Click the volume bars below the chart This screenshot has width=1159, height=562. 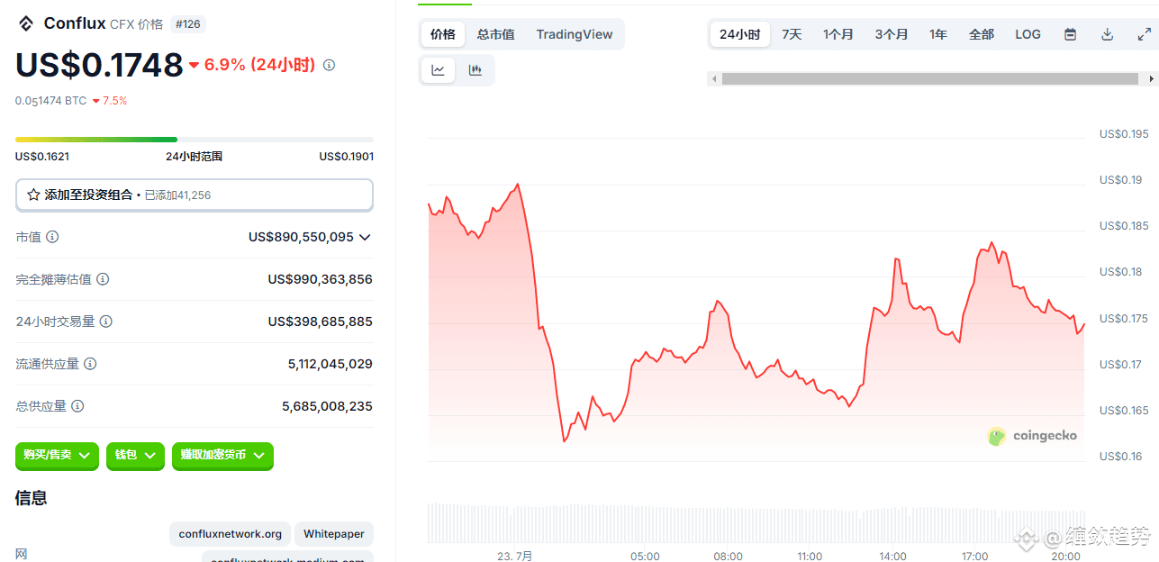coord(756,522)
